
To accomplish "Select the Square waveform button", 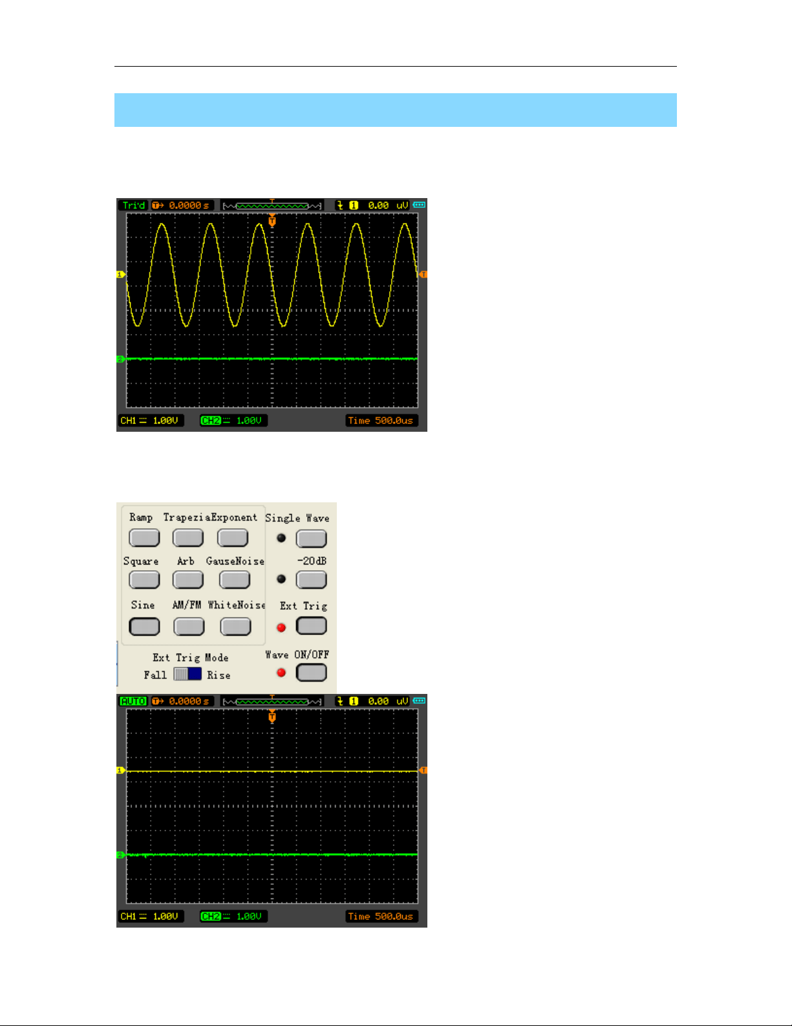I will [x=144, y=579].
